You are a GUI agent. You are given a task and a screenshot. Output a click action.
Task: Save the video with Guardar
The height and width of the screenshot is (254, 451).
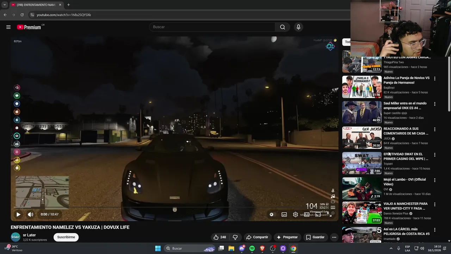[x=315, y=237]
